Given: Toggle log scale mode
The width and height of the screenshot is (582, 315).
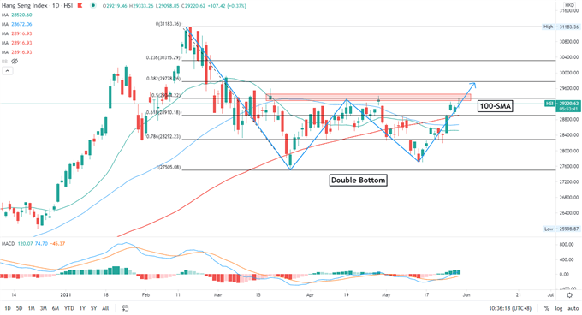Looking at the screenshot, I should click(x=559, y=308).
